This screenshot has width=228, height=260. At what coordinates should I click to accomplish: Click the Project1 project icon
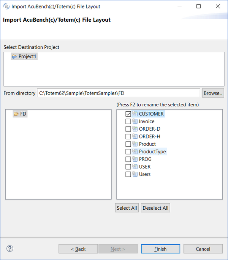click(x=14, y=57)
